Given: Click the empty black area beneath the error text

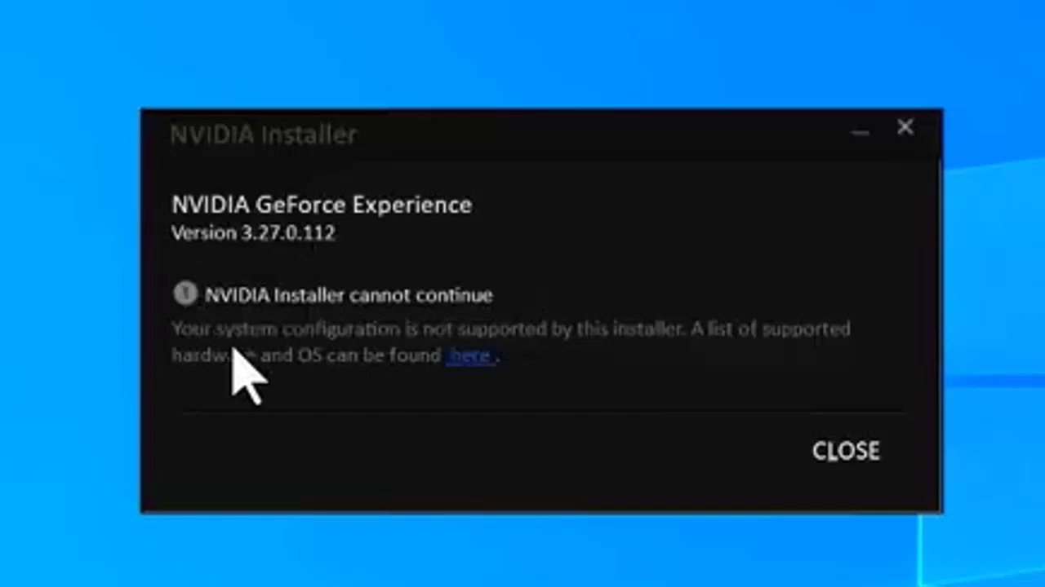Looking at the screenshot, I should (x=539, y=387).
